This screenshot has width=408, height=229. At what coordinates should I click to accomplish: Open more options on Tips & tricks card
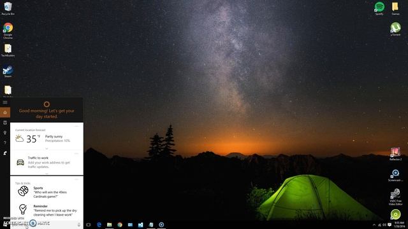pos(76,179)
